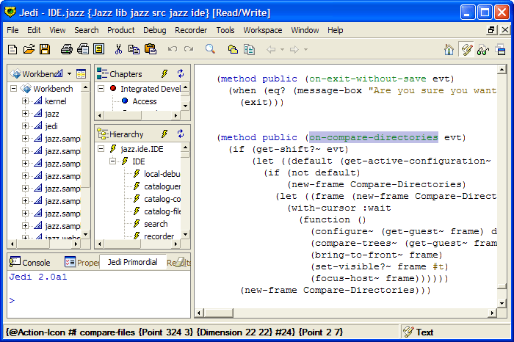
Task: Open the Workbench header dropdown arrow
Action: pyautogui.click(x=69, y=73)
